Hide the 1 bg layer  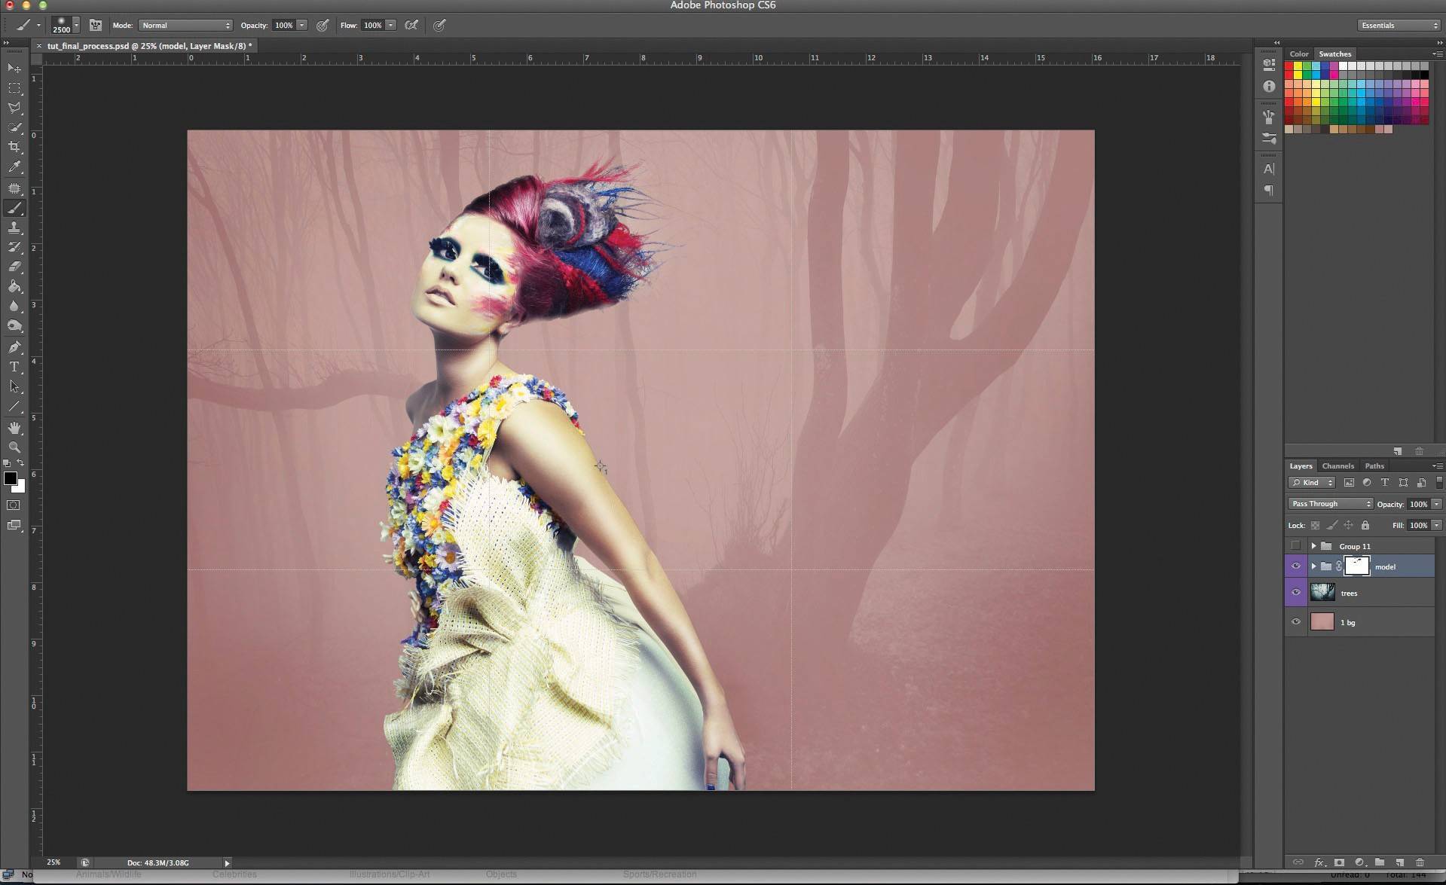pyautogui.click(x=1296, y=622)
